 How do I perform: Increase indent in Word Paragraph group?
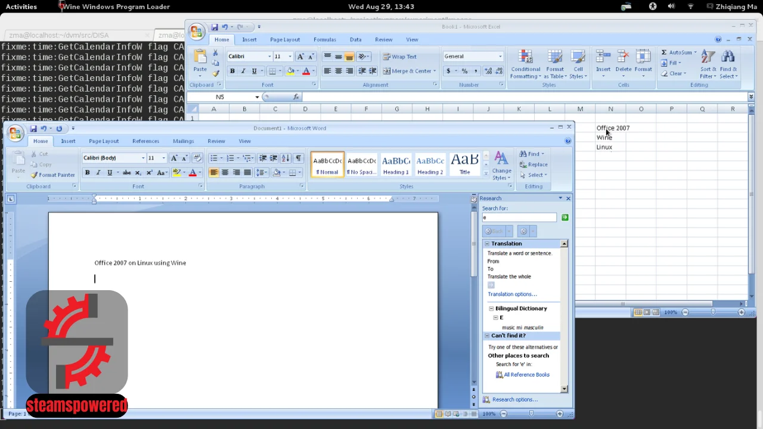click(274, 158)
